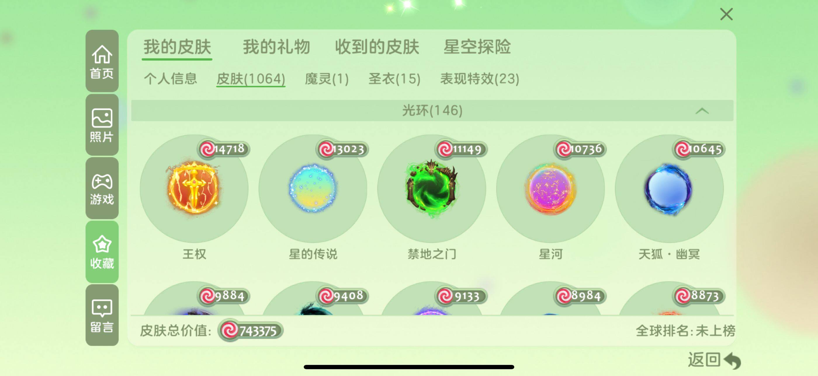Open the 星空探险 tab
818x376 pixels.
coord(477,47)
